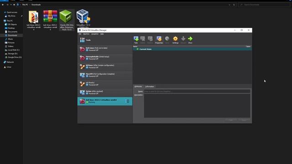Viewport: 292px width, 164px height.
Task: Open the Snapshot menu in VirtualBox Manager
Action: point(95,34)
